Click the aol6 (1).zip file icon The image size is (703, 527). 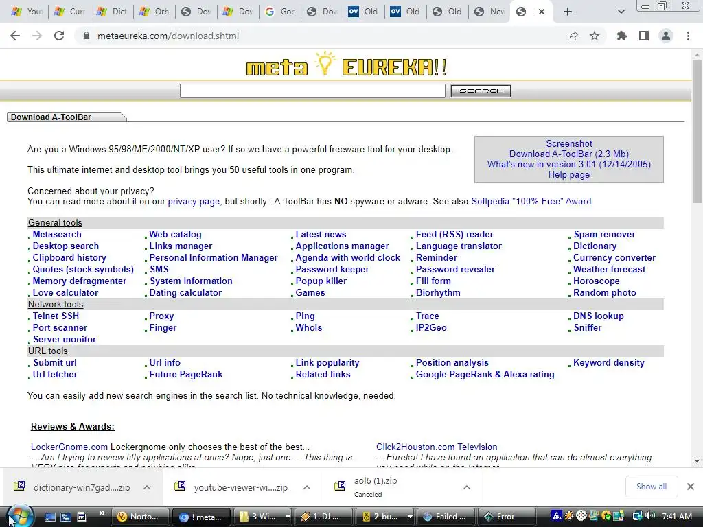point(341,487)
